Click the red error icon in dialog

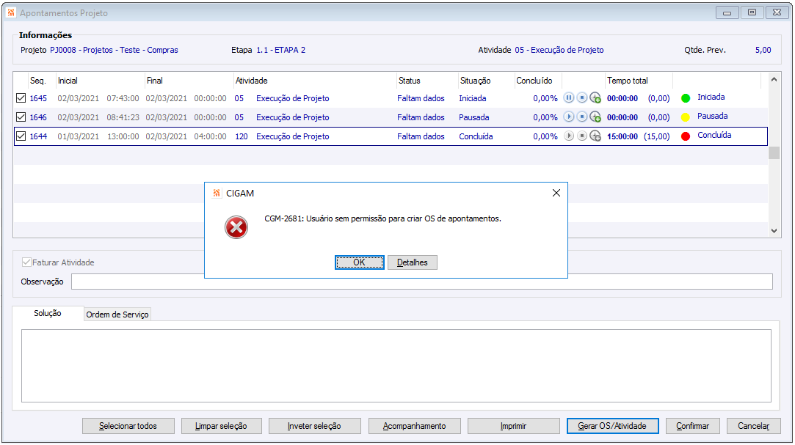tap(236, 227)
